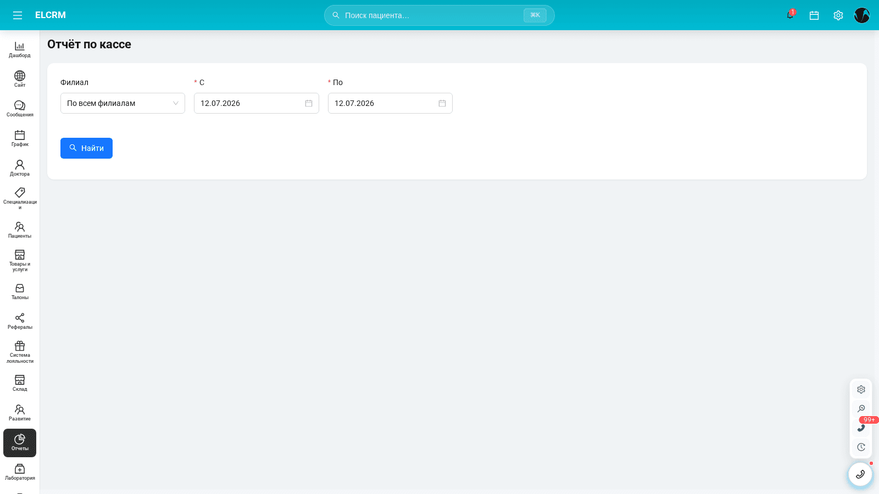
Task: Open missed calls phone icon with 99+ badge
Action: click(x=861, y=428)
